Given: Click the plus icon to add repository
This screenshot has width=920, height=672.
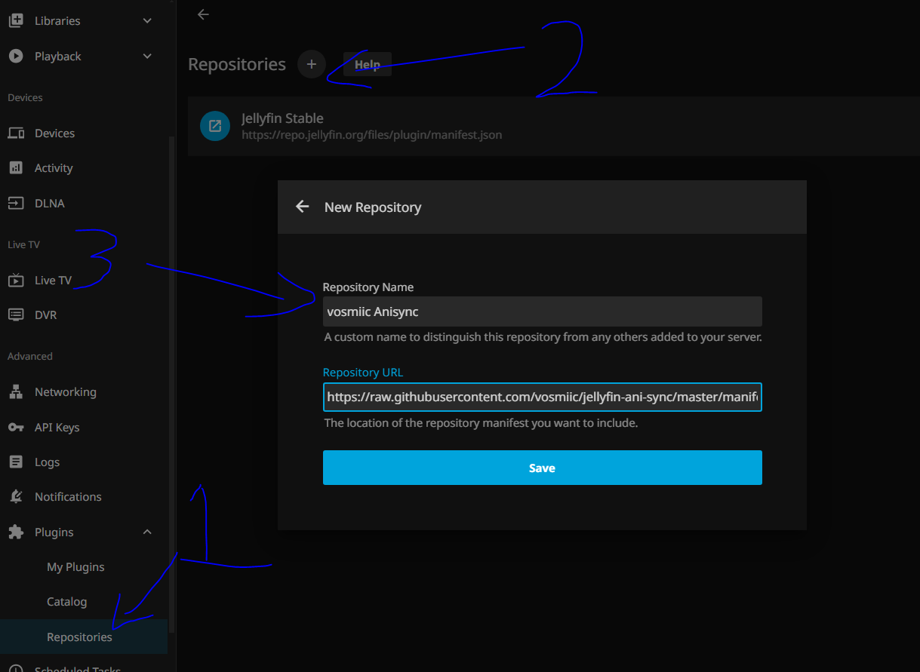Looking at the screenshot, I should click(311, 64).
